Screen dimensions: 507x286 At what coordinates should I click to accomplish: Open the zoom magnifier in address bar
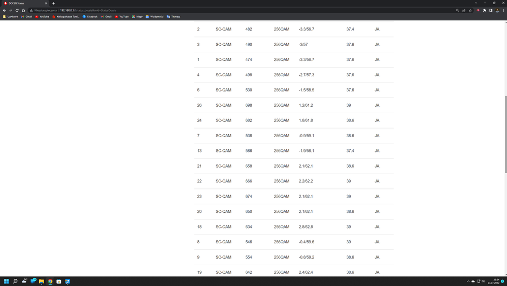[458, 10]
